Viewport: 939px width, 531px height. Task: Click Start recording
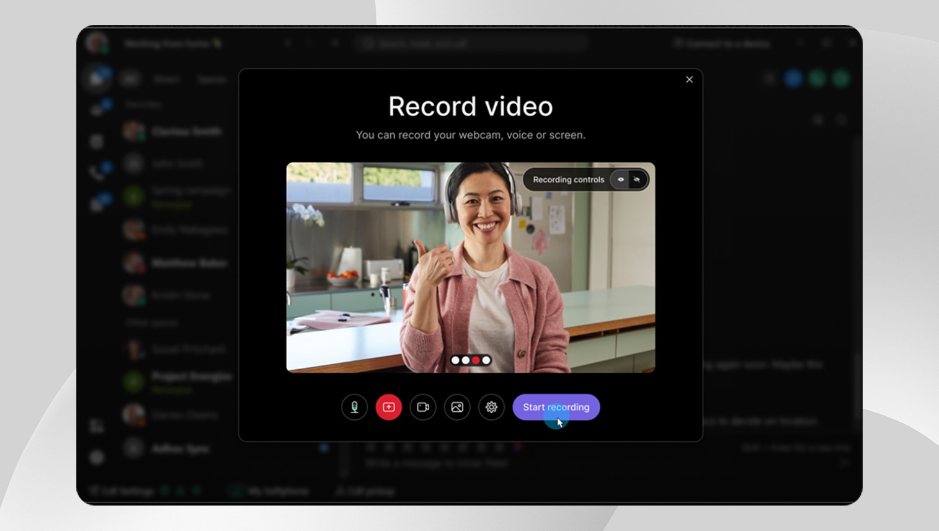point(556,407)
